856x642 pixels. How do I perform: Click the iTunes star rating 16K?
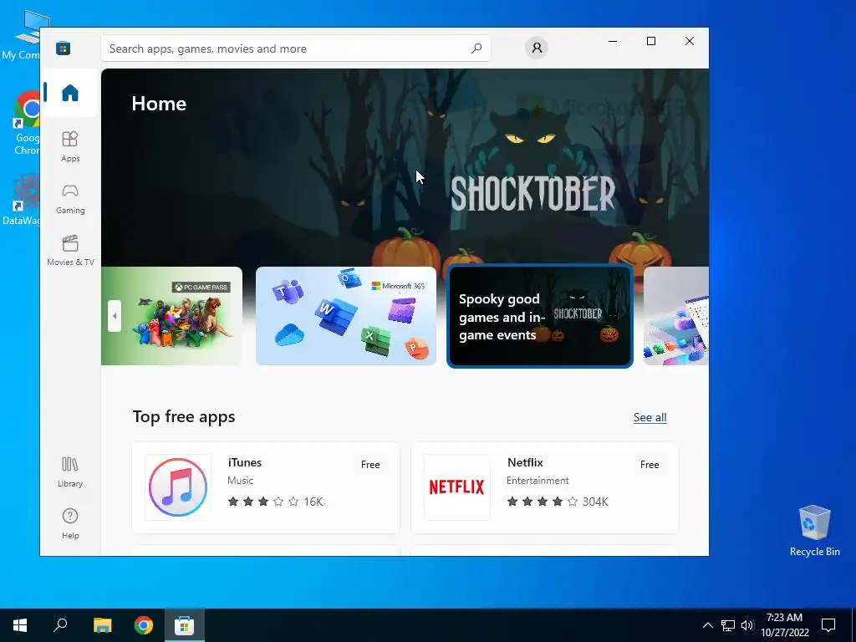pos(275,502)
